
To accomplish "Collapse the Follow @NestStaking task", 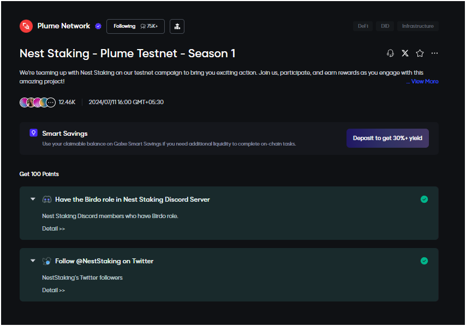I will (x=33, y=261).
